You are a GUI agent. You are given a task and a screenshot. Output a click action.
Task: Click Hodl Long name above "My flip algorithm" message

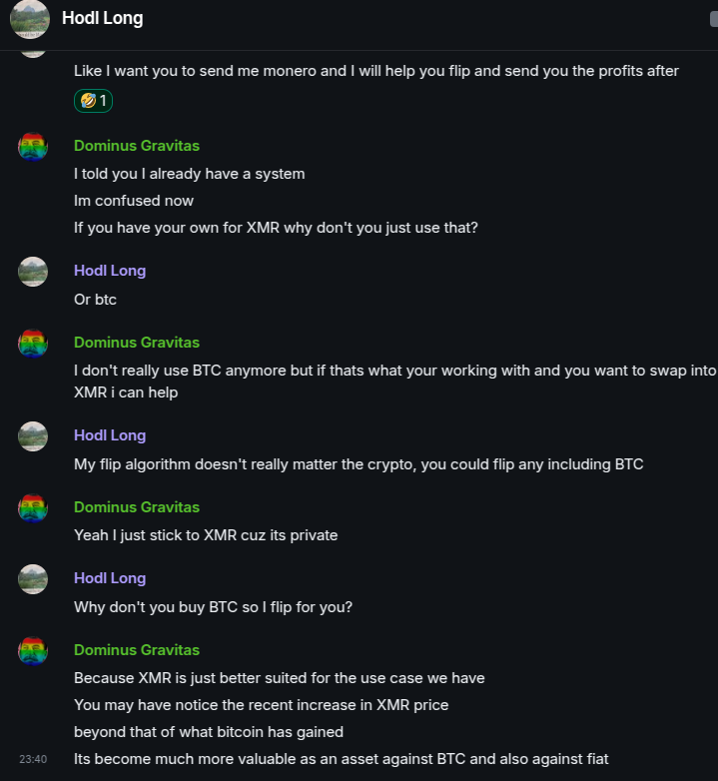(x=110, y=435)
